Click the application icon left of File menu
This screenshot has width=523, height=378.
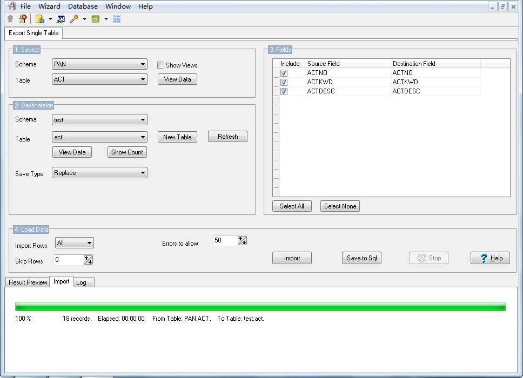click(x=12, y=6)
